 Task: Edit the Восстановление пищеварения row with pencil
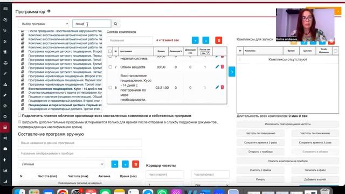(217, 87)
